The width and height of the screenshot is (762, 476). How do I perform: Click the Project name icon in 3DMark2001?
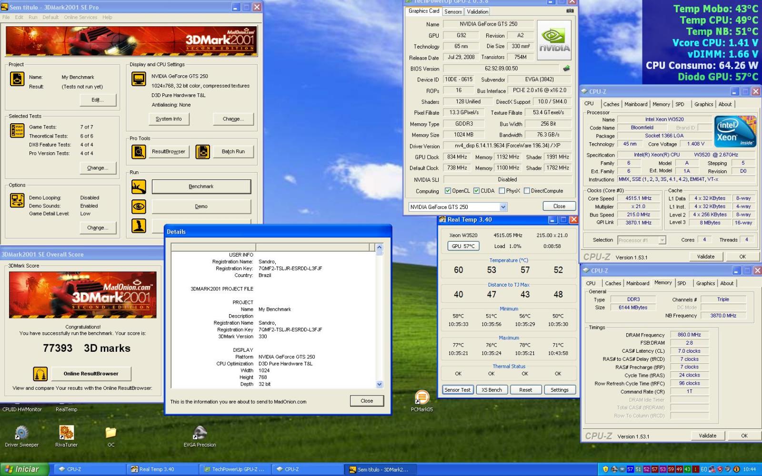point(17,79)
